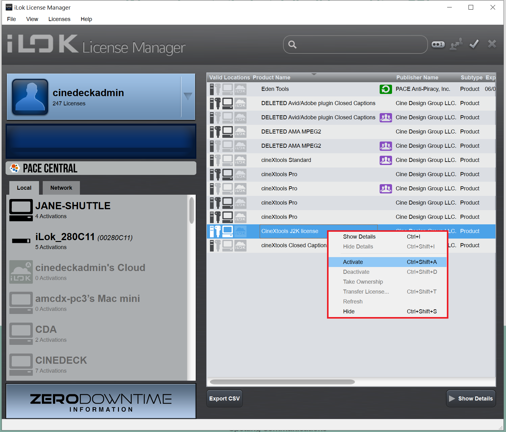Viewport: 506px width, 432px height.
Task: Select the cineXtools Closed Caption row
Action: [x=351, y=246]
